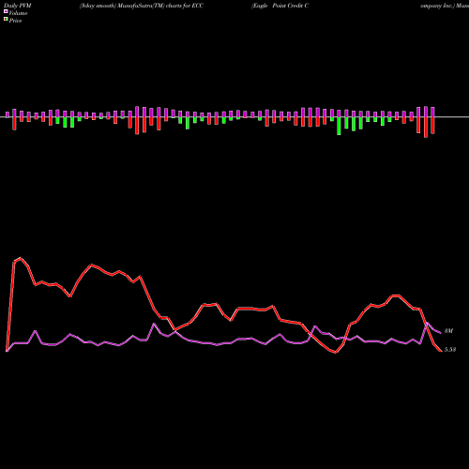Image resolution: width=469 pixels, height=469 pixels.
Task: Click the Volume legend color swatch
Action: click(x=6, y=11)
